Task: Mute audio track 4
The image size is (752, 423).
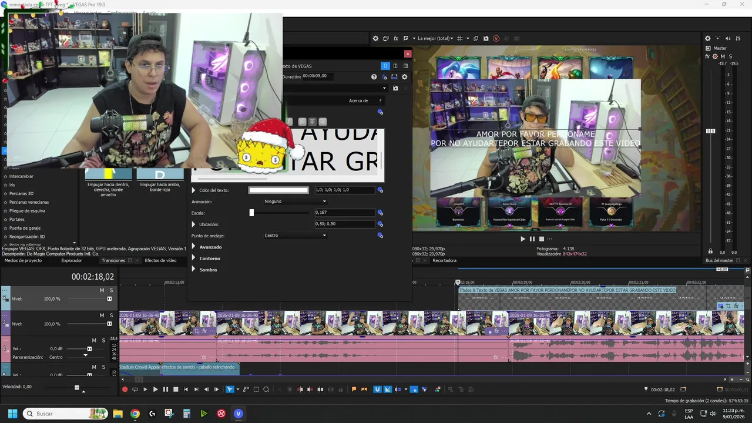Action: coord(94,340)
